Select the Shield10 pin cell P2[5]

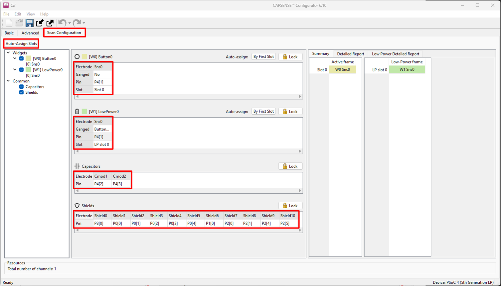(x=288, y=224)
